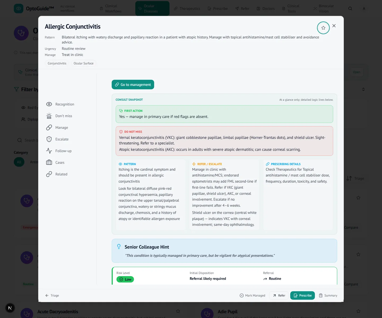Screen dimensions: 382x318
Task: Click the search icon in the top bar
Action: pyautogui.click(x=350, y=8)
